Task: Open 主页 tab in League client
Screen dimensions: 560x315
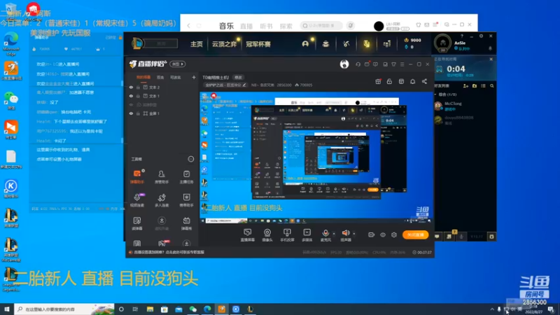Action: (197, 44)
